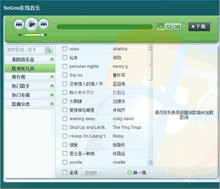220x189 pixels.
Task: Check the box for walking away
Action: 65,119
